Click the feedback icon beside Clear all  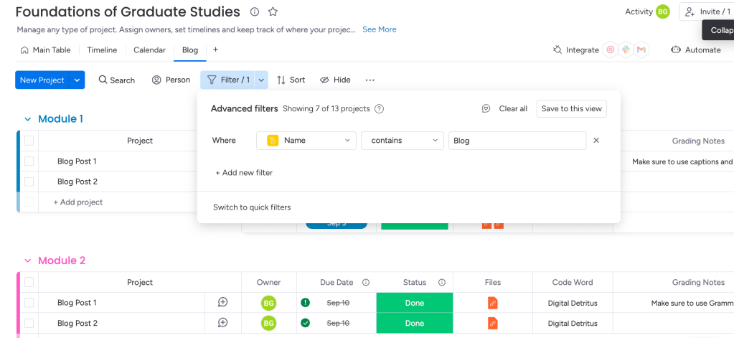[x=486, y=109]
